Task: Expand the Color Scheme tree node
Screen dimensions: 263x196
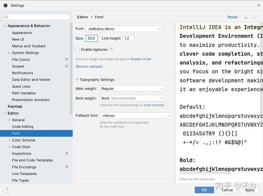Action: click(x=9, y=140)
